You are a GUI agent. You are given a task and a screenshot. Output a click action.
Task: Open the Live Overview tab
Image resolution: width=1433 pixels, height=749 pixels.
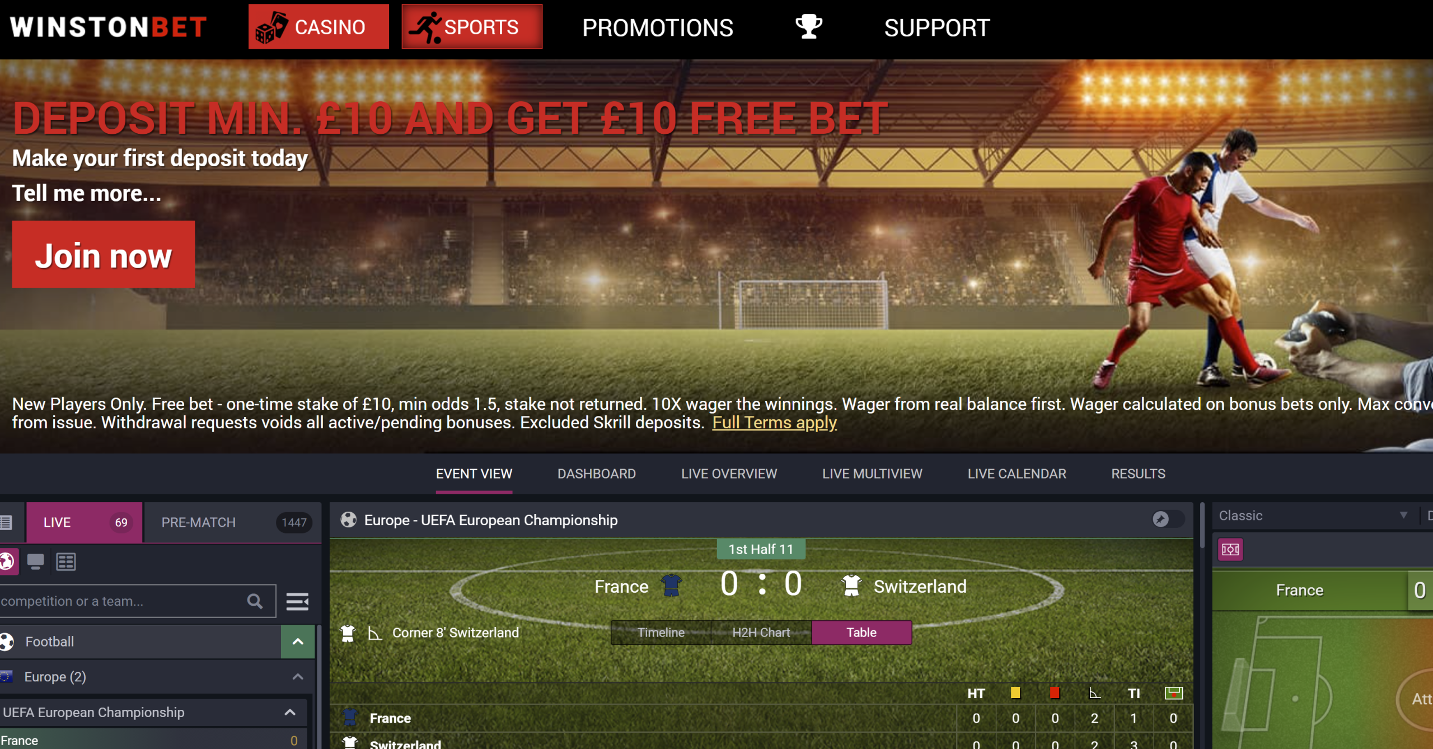[729, 474]
